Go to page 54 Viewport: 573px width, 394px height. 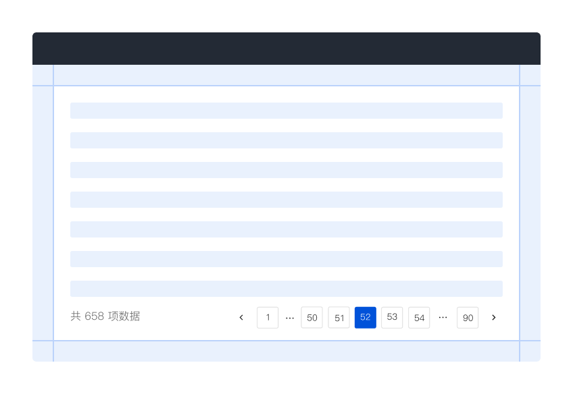(419, 317)
